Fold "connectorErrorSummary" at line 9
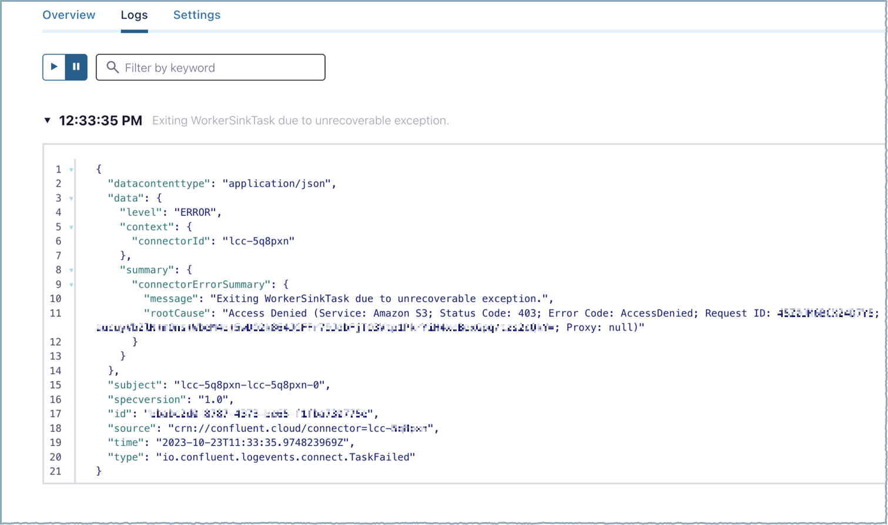This screenshot has width=888, height=525. click(x=72, y=285)
